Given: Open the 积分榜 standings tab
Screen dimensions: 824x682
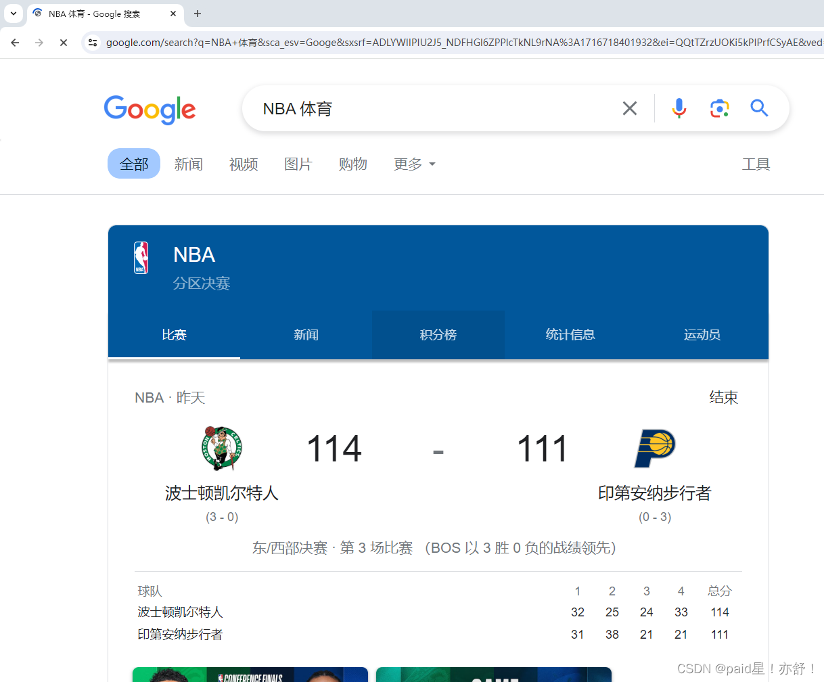Looking at the screenshot, I should pos(438,335).
